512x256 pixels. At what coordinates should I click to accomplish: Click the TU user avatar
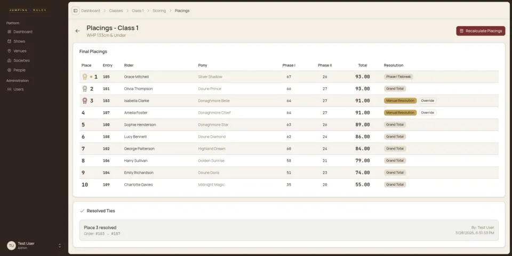(11, 245)
